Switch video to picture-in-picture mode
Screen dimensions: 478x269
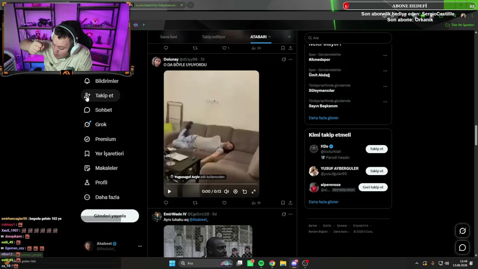[245, 192]
